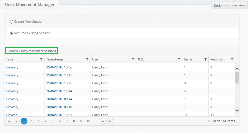Click the scroll up arrow of the grid

237,68
